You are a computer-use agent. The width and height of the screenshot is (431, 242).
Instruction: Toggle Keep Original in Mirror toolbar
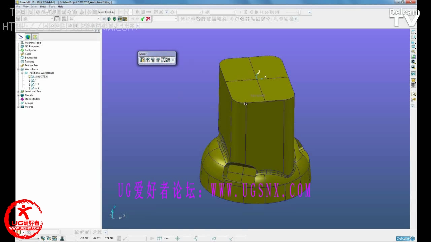click(x=142, y=60)
